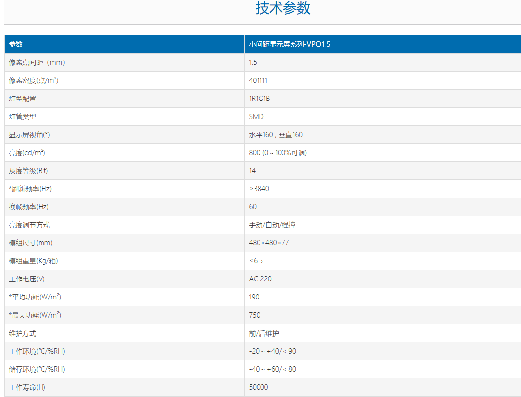Click the refresh rate value ≥3840
Image resolution: width=521 pixels, height=397 pixels.
pos(259,189)
